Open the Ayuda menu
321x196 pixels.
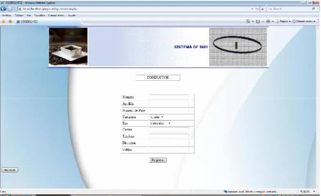pyautogui.click(x=72, y=16)
